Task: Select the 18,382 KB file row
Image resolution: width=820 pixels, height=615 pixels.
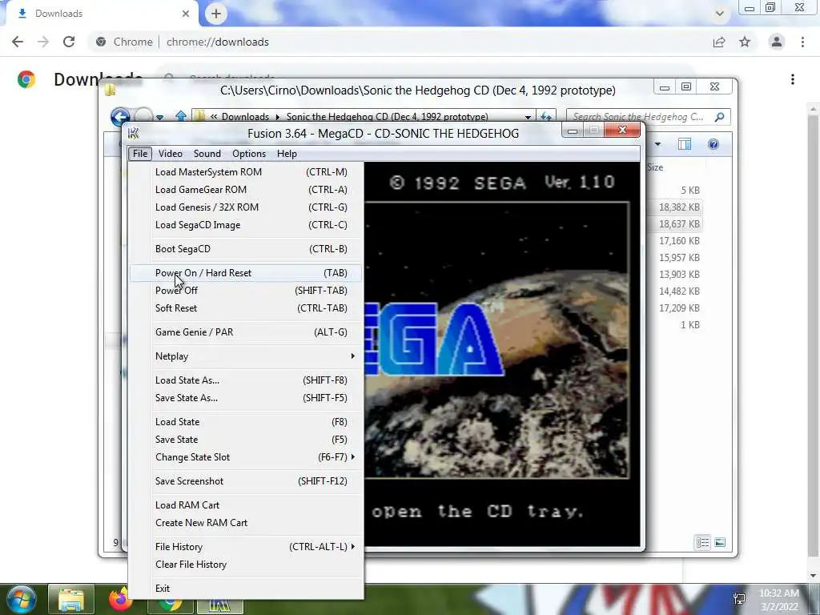Action: click(x=674, y=207)
